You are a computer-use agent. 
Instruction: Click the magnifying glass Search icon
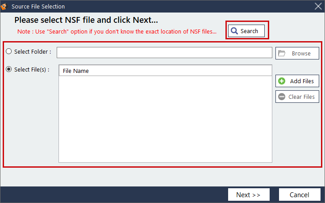[x=234, y=31]
